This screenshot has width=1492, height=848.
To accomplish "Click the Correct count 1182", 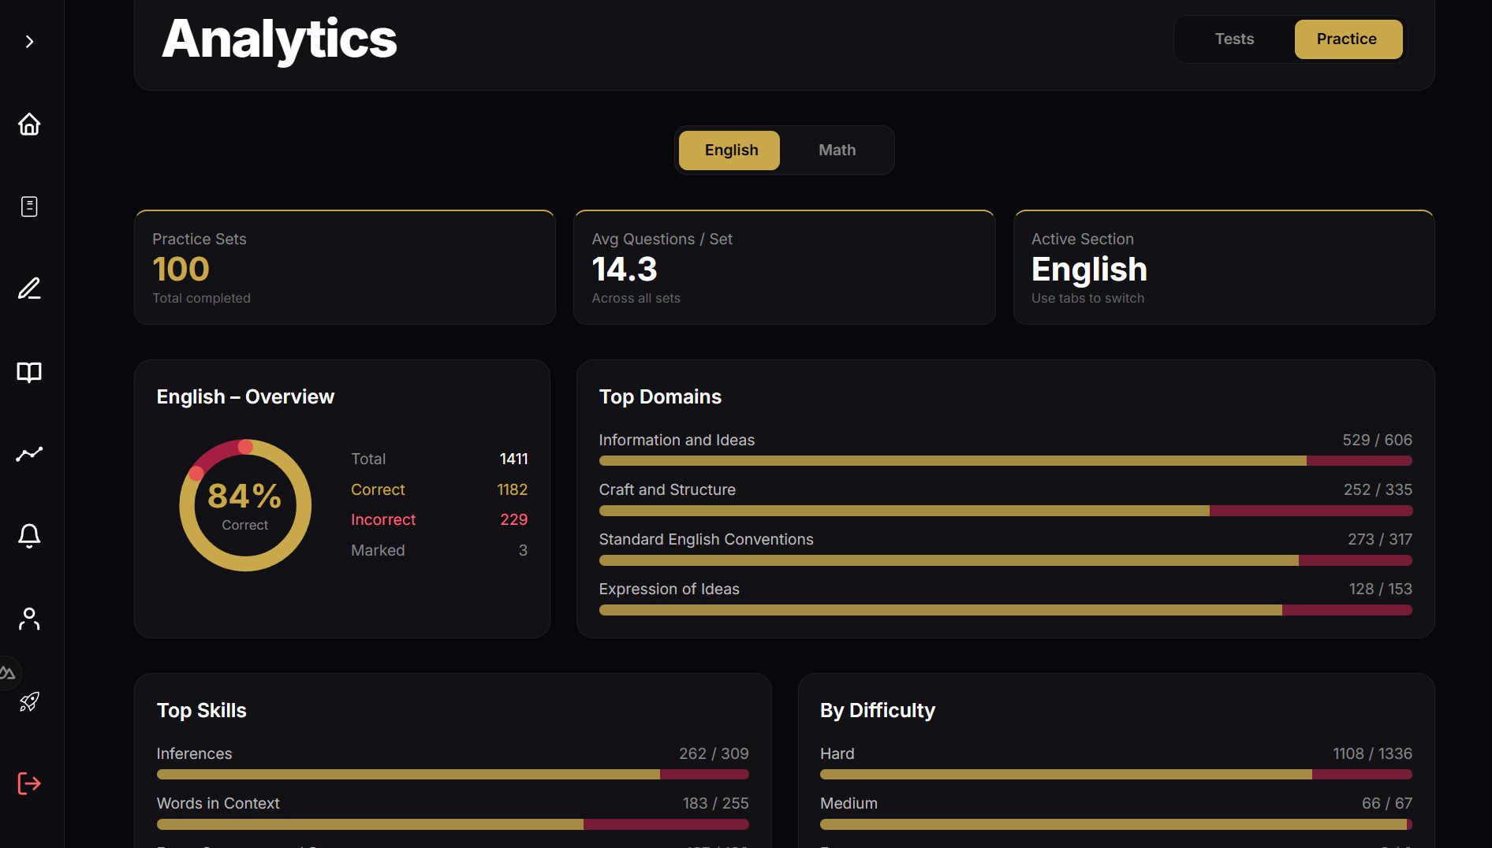I will [x=512, y=489].
